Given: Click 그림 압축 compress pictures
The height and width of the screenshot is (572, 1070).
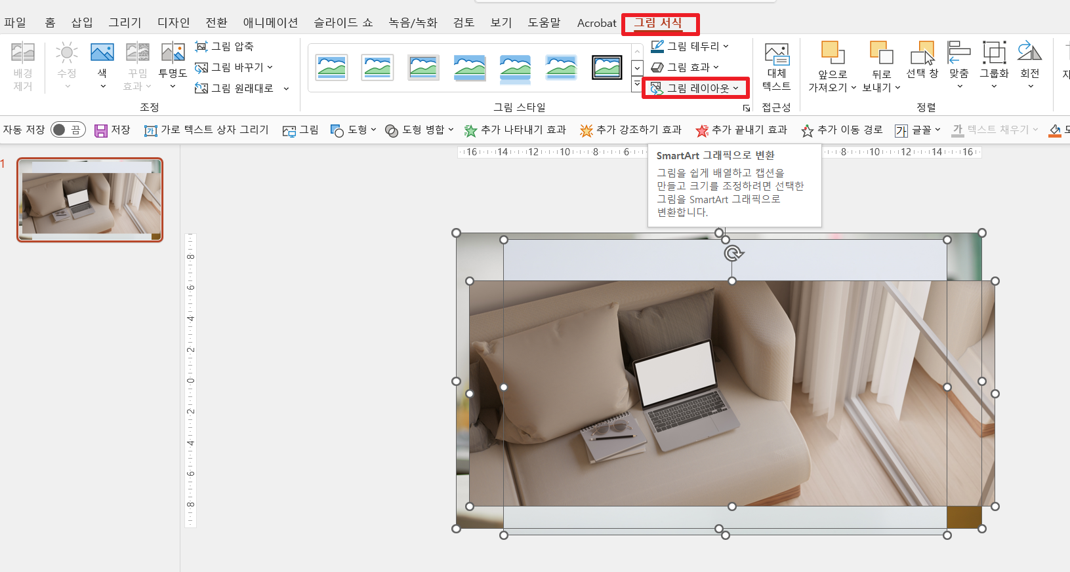Looking at the screenshot, I should point(224,47).
